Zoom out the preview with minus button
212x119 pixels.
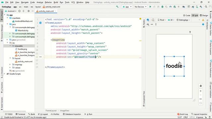pyautogui.click(x=201, y=95)
